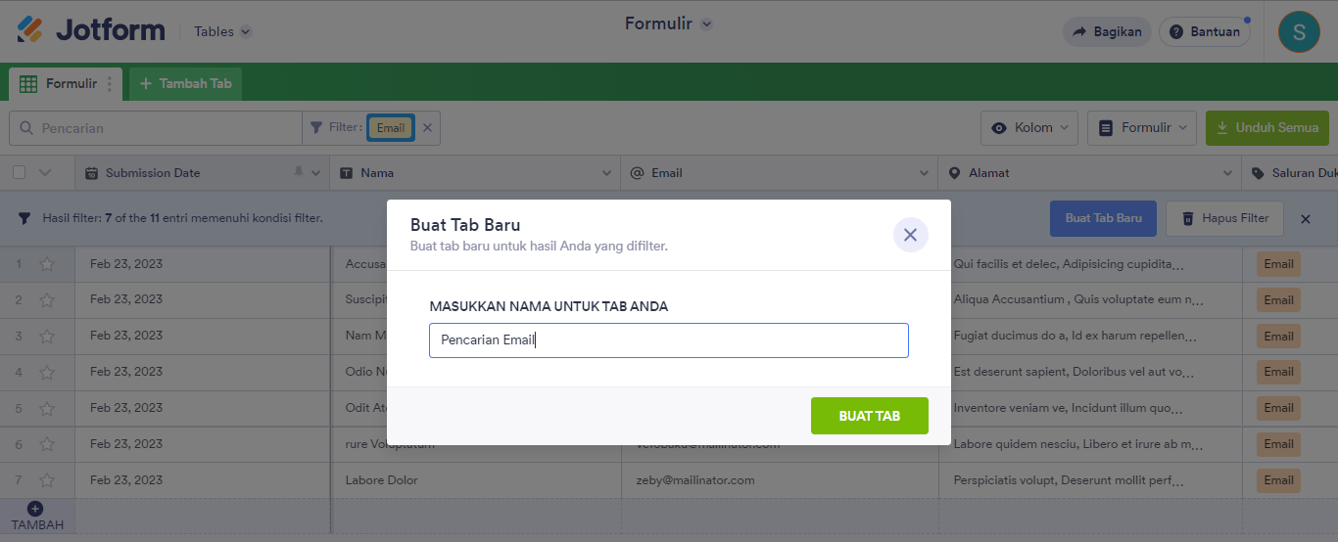Star the row 5 entry

coord(47,408)
